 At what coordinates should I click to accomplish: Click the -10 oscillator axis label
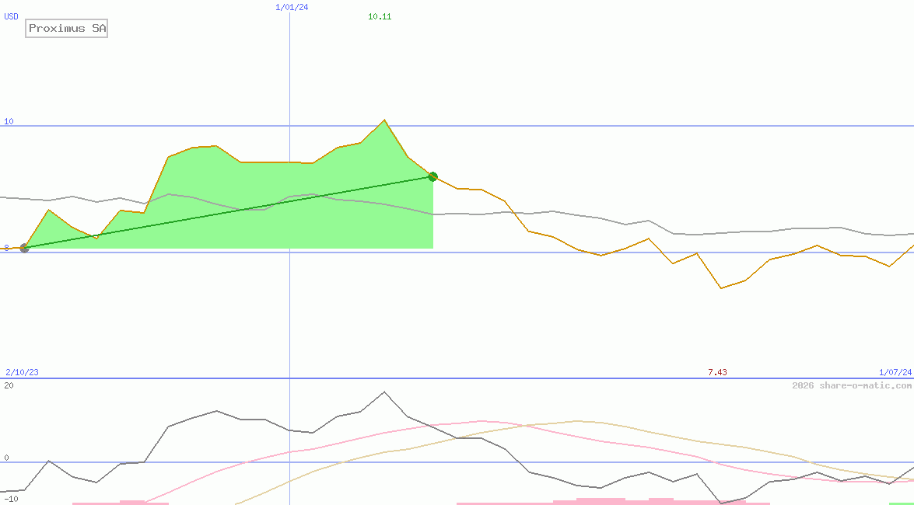(11, 500)
